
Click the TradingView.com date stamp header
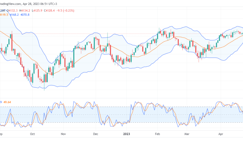pyautogui.click(x=29, y=4)
